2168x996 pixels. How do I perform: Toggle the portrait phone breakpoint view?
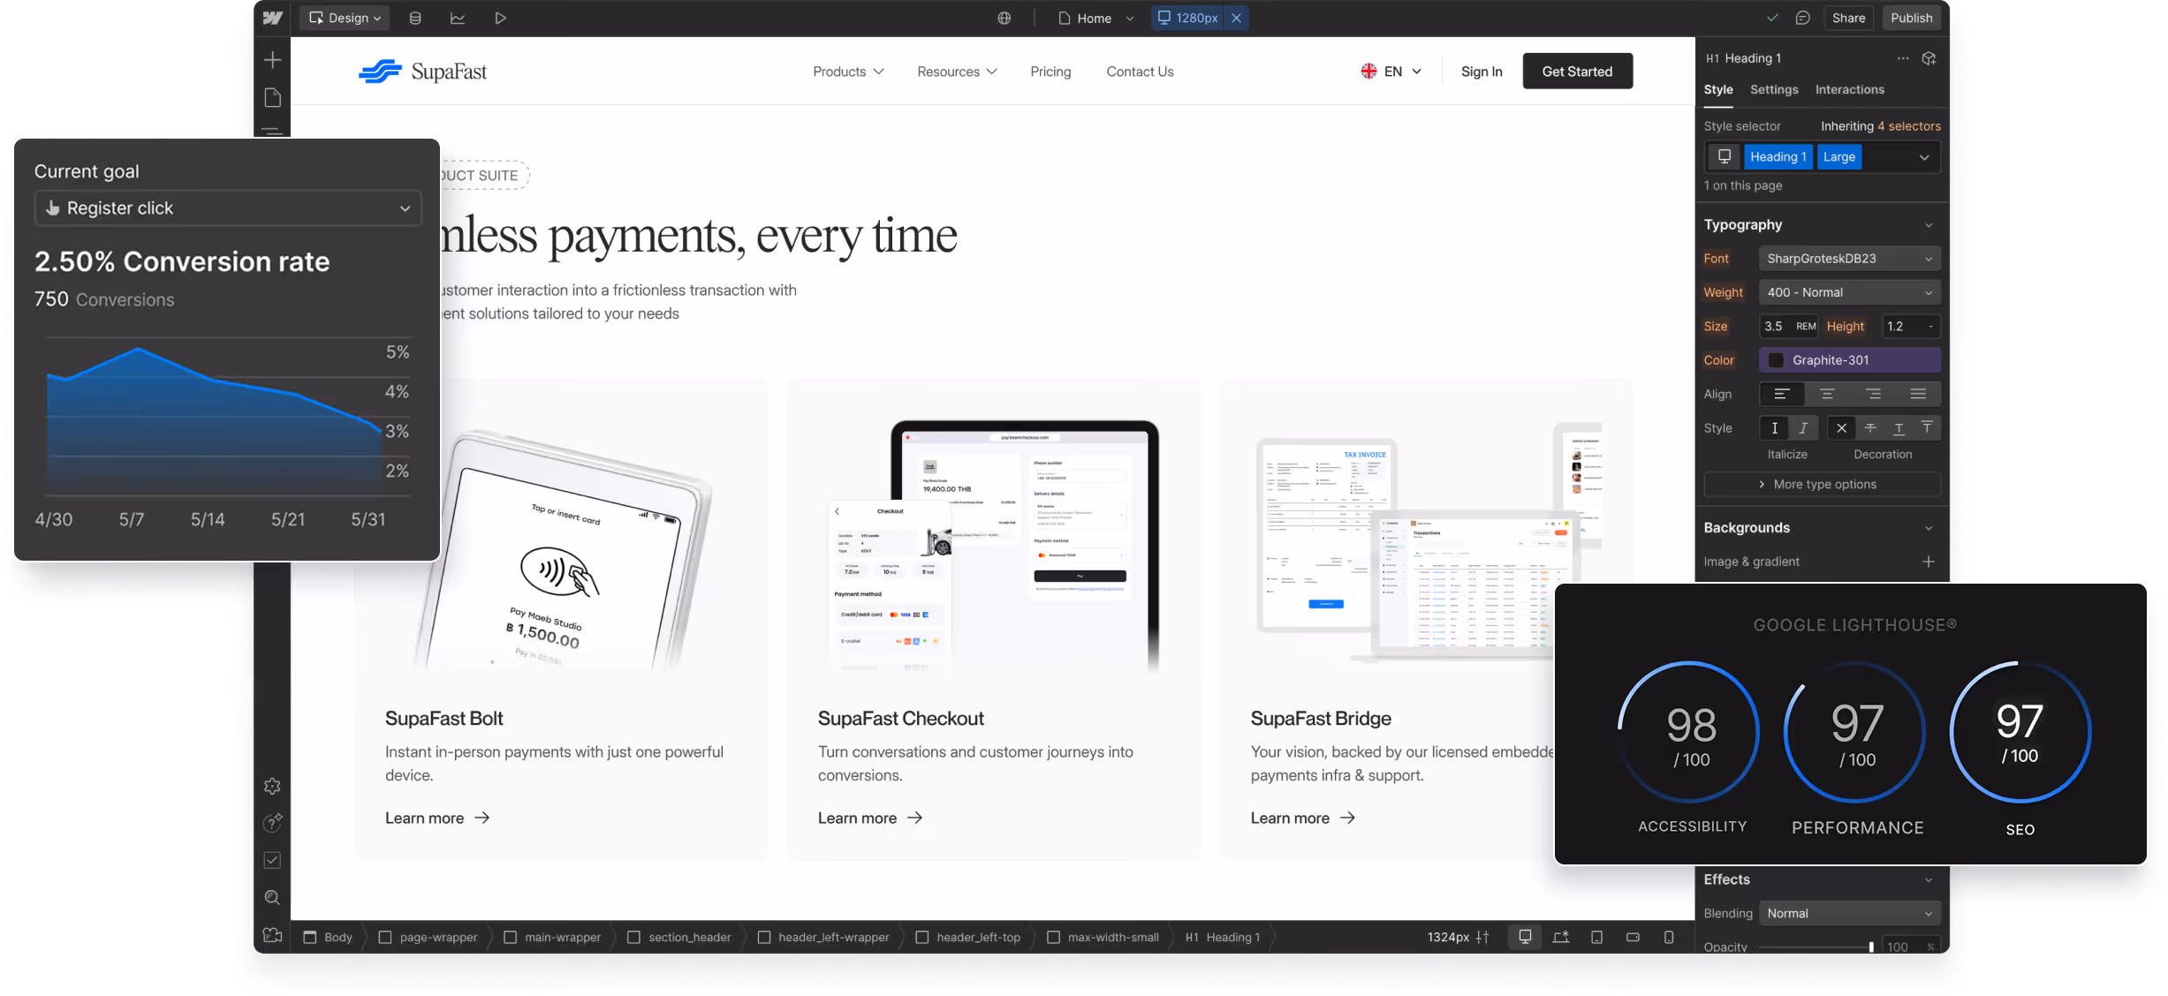[x=1668, y=937]
